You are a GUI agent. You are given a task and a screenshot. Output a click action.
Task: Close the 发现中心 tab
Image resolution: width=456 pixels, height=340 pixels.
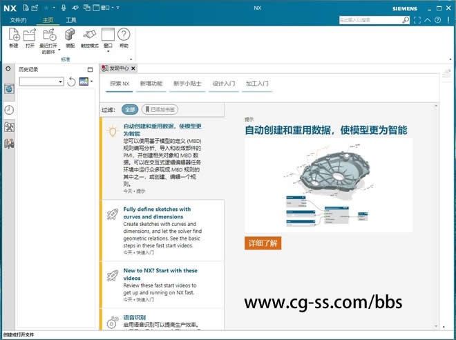point(133,68)
